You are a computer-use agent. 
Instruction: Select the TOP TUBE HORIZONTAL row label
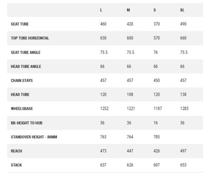30,38
